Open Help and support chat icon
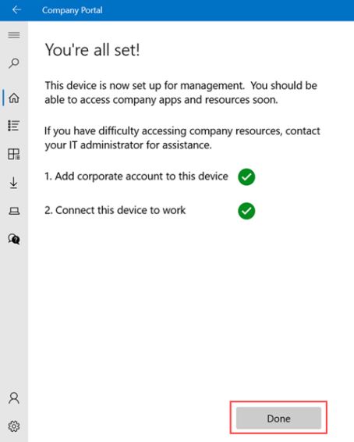This screenshot has width=354, height=442. (x=14, y=239)
